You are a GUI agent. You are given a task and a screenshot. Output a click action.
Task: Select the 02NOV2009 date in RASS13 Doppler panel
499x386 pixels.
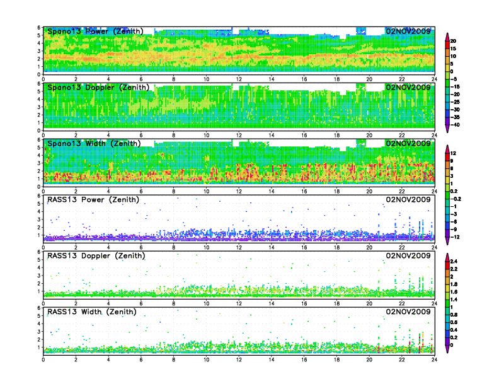(408, 255)
